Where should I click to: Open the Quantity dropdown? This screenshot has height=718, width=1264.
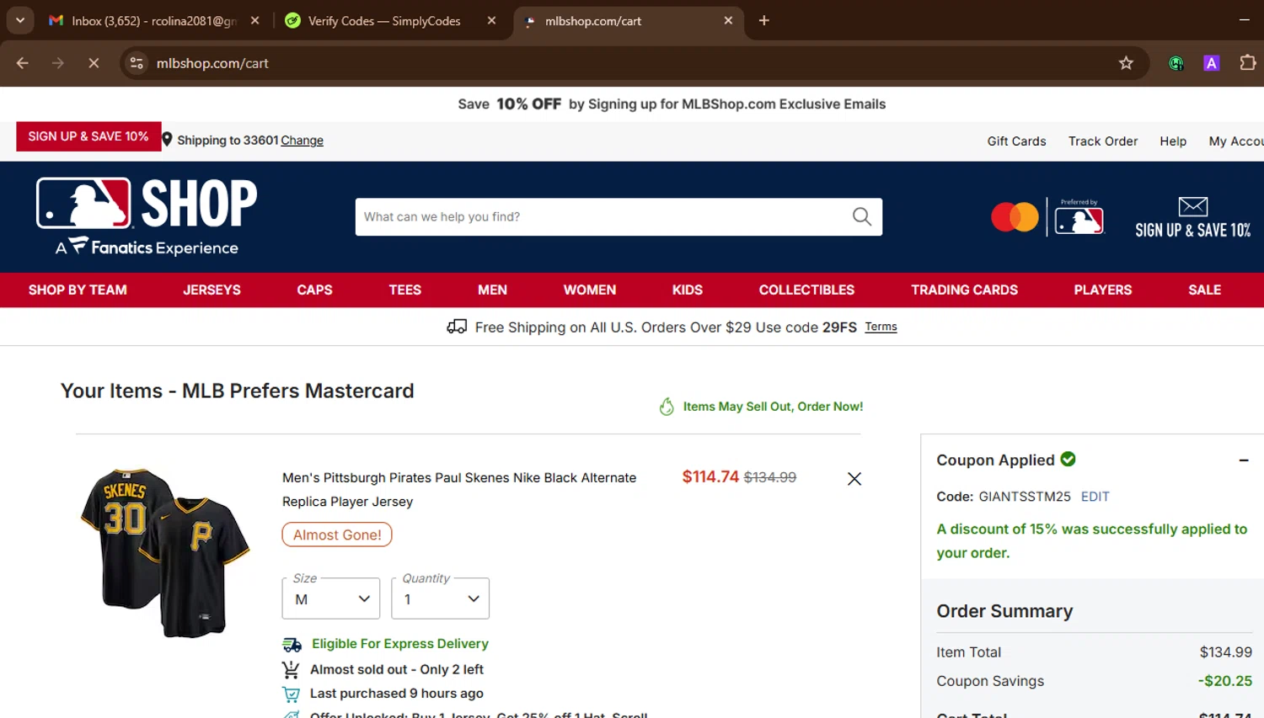(x=440, y=598)
